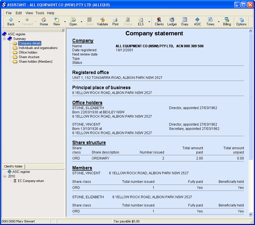Click the 'Registered office' heading
This screenshot has height=225, width=255.
point(91,72)
